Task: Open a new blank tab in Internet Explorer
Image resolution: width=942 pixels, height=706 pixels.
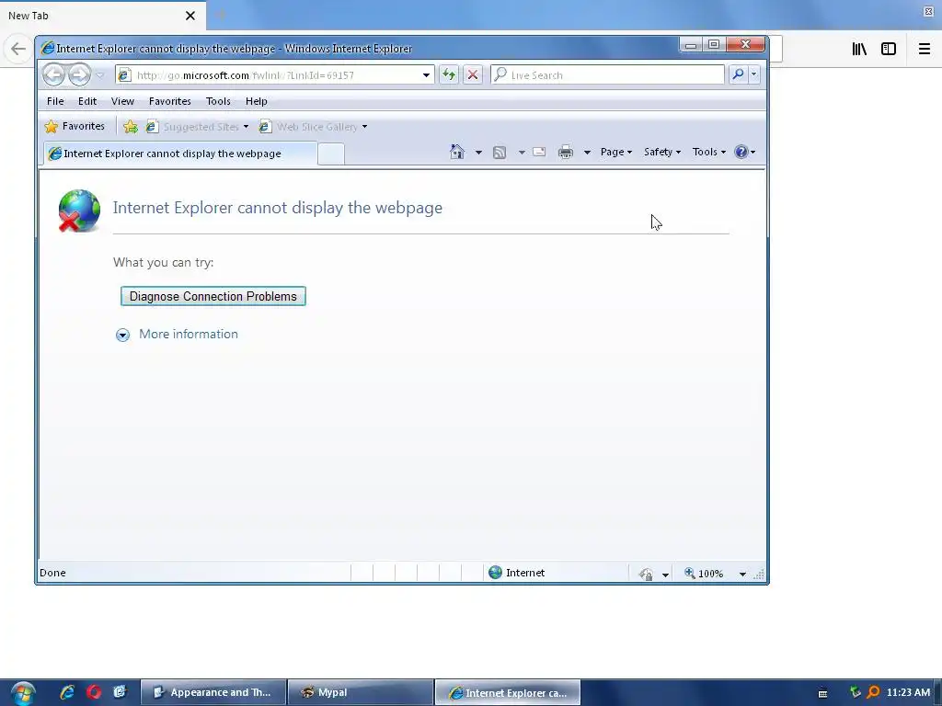Action: (331, 154)
